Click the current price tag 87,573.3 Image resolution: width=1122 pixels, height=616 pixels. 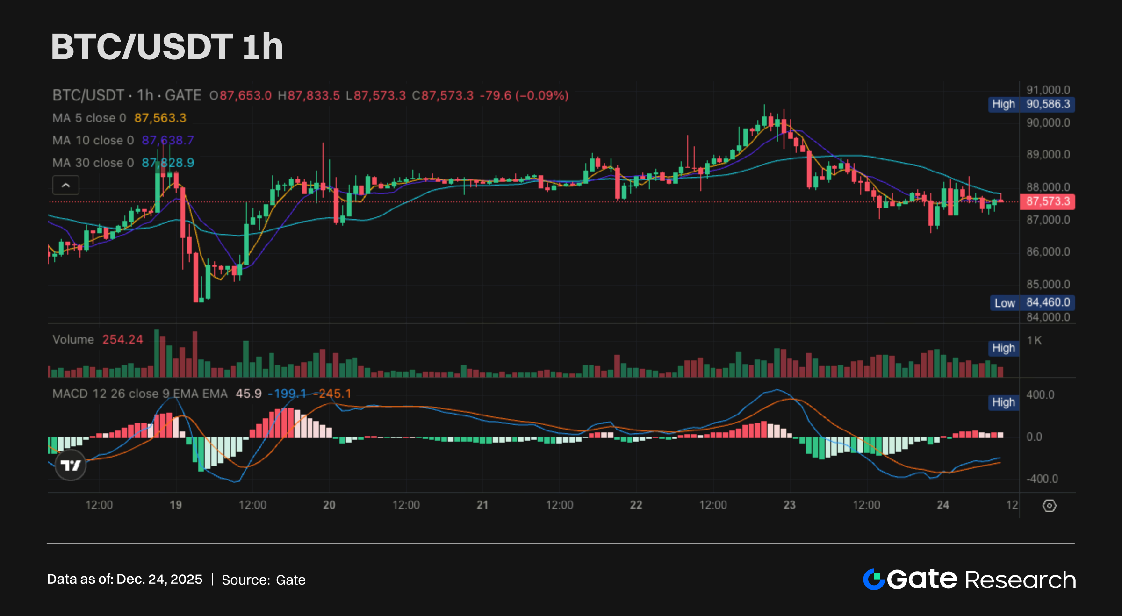(1047, 201)
